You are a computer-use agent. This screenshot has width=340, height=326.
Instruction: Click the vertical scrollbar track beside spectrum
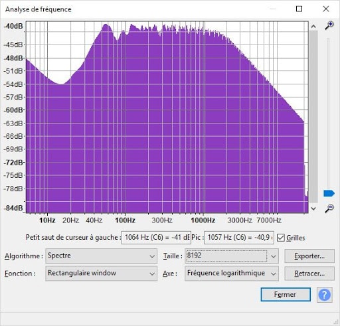313,117
